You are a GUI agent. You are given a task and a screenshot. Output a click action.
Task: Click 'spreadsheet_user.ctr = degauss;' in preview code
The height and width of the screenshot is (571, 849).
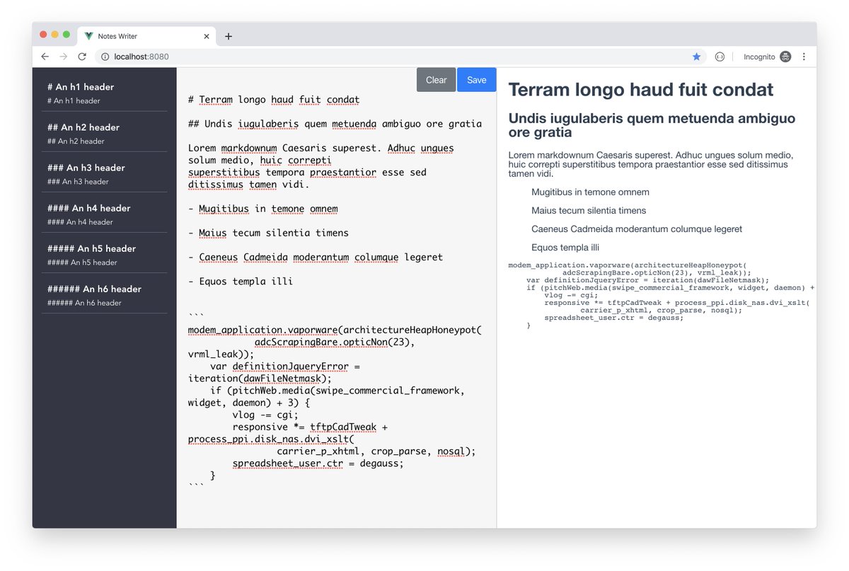pos(614,318)
